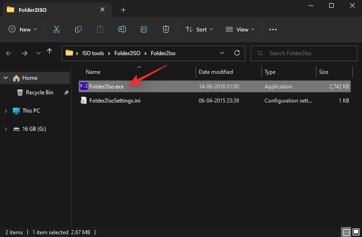This screenshot has width=362, height=237.
Task: Click the Configuration sett... type cell
Action: (288, 101)
